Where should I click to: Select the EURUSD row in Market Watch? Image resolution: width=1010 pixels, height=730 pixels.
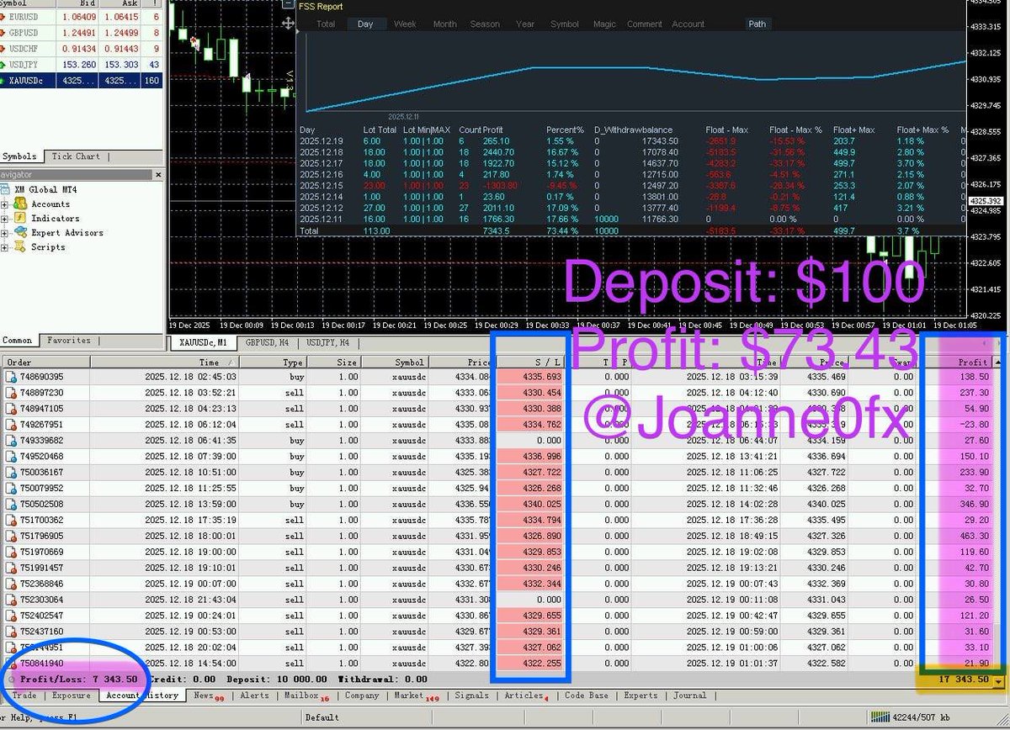tap(82, 16)
